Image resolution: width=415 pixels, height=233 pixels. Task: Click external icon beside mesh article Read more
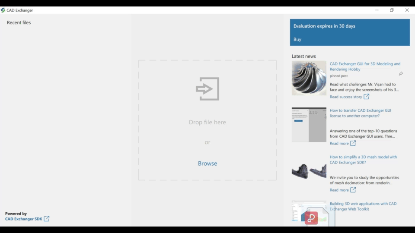[x=353, y=190]
